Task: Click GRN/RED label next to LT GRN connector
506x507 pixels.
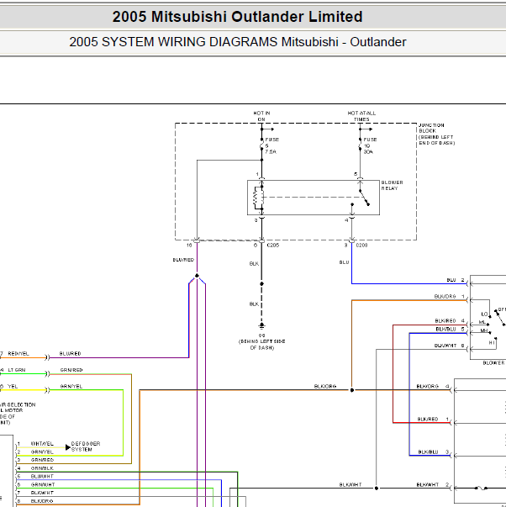Action: [x=71, y=370]
